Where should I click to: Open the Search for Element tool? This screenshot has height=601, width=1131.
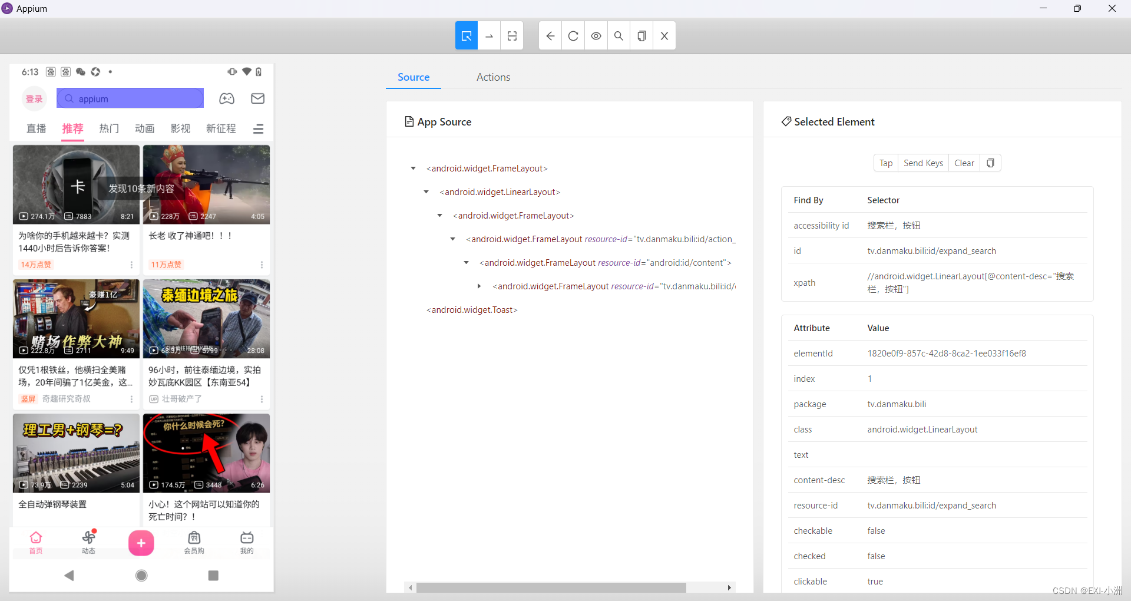tap(619, 36)
